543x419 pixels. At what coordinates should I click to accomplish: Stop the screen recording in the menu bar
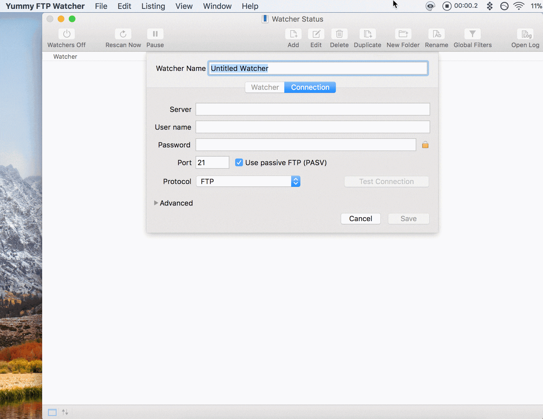(x=447, y=6)
